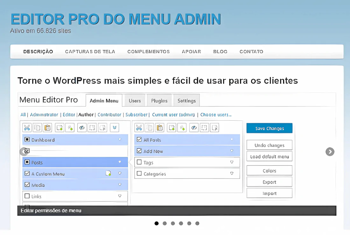
Task: Select the Subscriber role link
Action: pos(136,115)
